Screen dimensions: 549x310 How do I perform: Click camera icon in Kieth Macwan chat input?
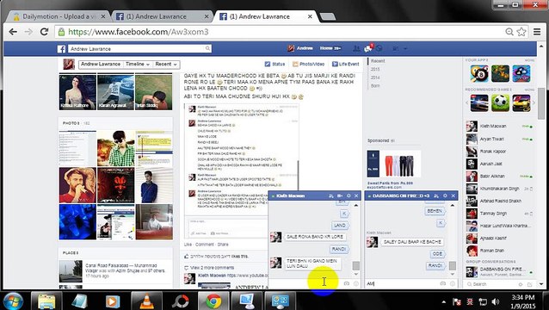pyautogui.click(x=346, y=283)
